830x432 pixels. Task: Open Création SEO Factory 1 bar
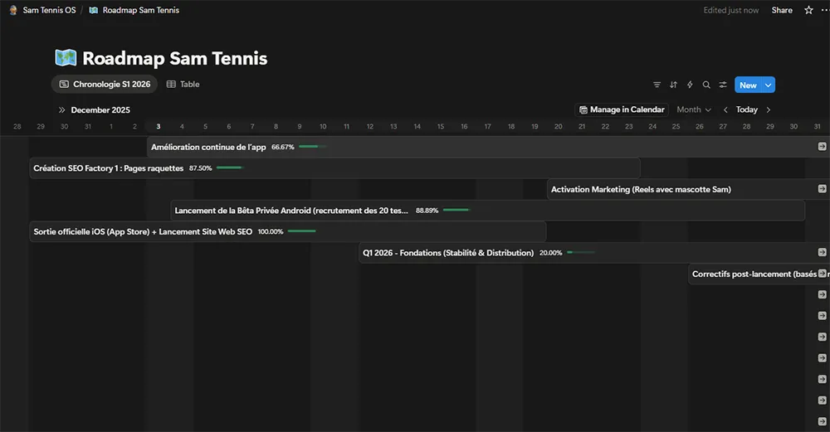pyautogui.click(x=334, y=168)
